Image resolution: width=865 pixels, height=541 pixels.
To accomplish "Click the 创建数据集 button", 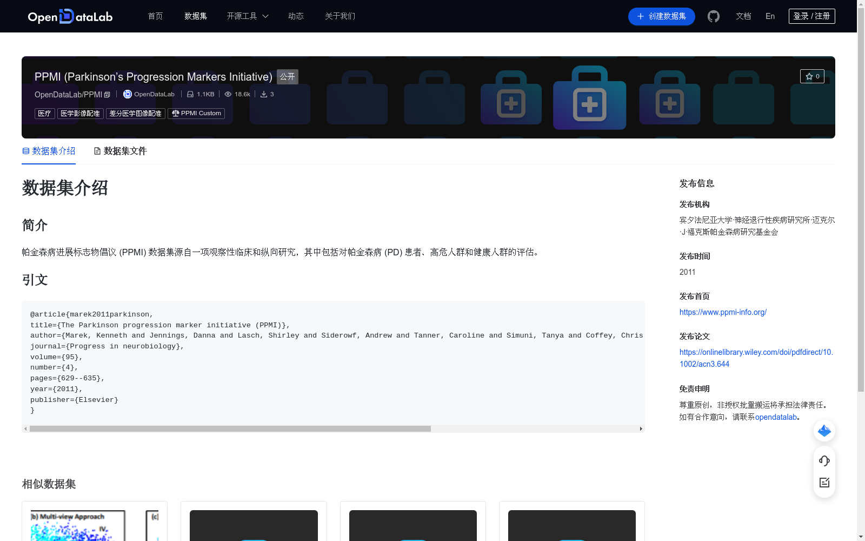I will [x=662, y=16].
